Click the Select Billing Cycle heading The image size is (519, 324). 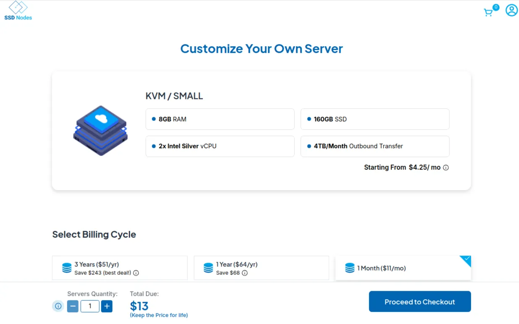[x=94, y=234]
